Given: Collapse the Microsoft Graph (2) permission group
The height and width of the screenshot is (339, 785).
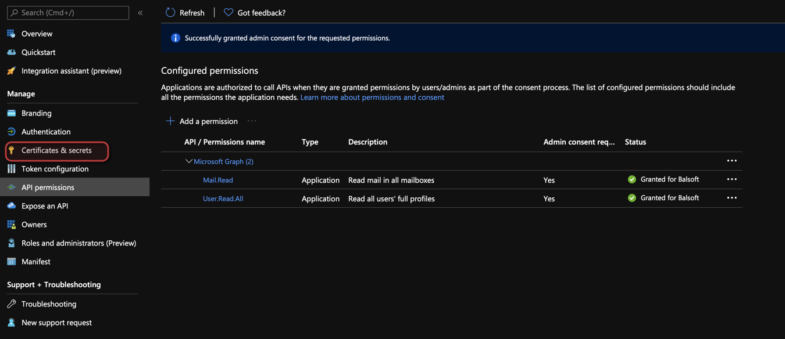Looking at the screenshot, I should 188,161.
